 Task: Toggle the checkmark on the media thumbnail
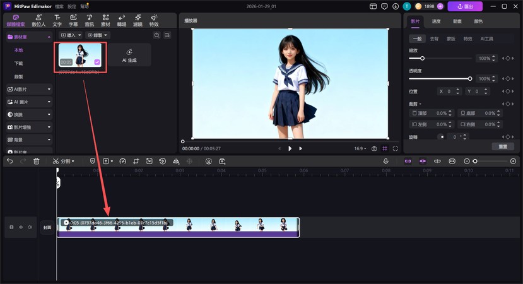[97, 62]
